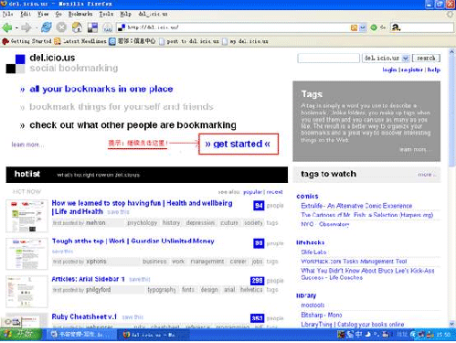Click the login link
Image resolution: width=456 pixels, height=343 pixels.
(389, 70)
